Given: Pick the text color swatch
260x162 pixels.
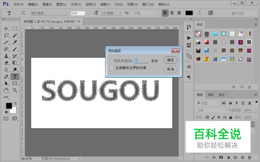Looking at the screenshot, I should tap(189, 13).
